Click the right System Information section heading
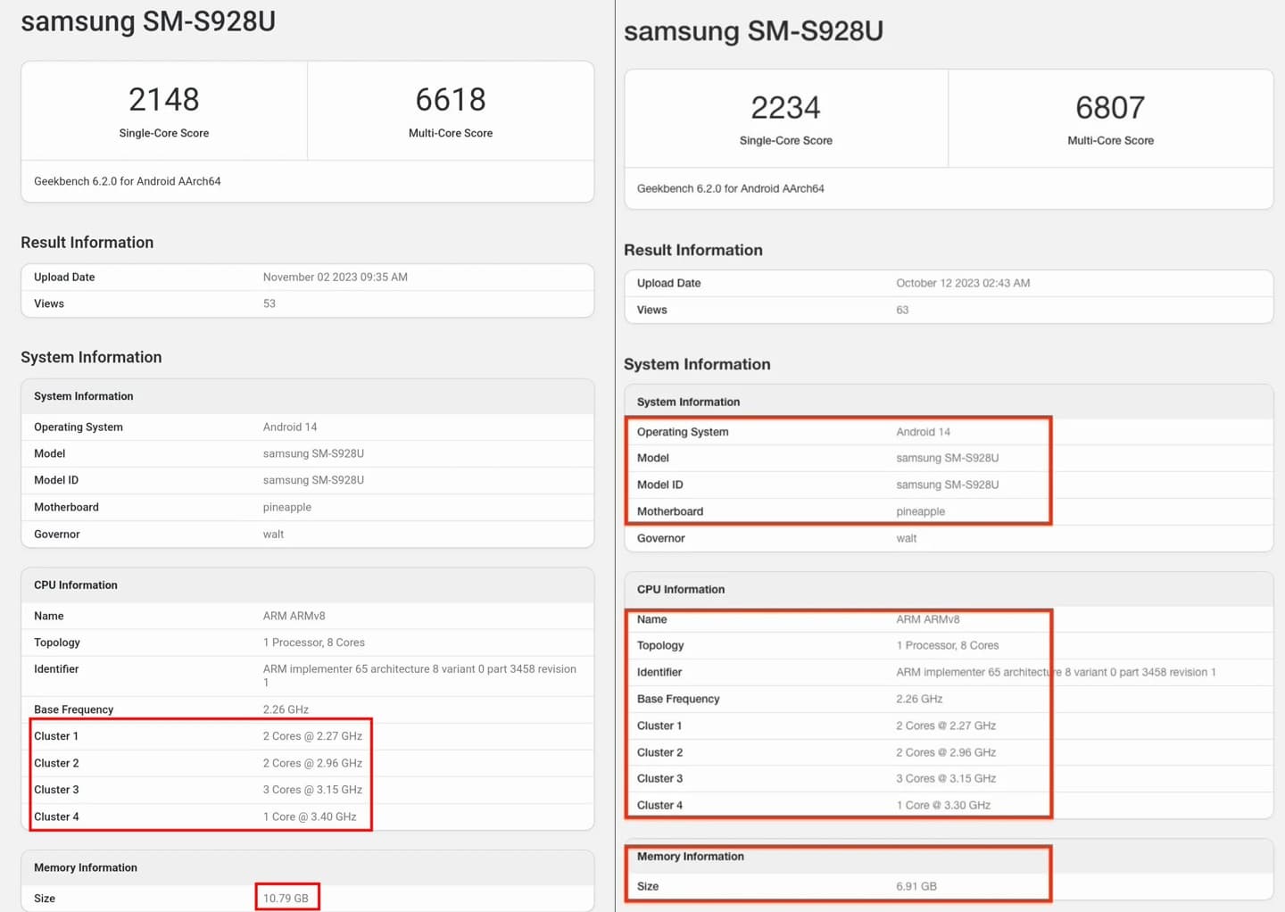Screen dimensions: 1285x912 tap(697, 364)
